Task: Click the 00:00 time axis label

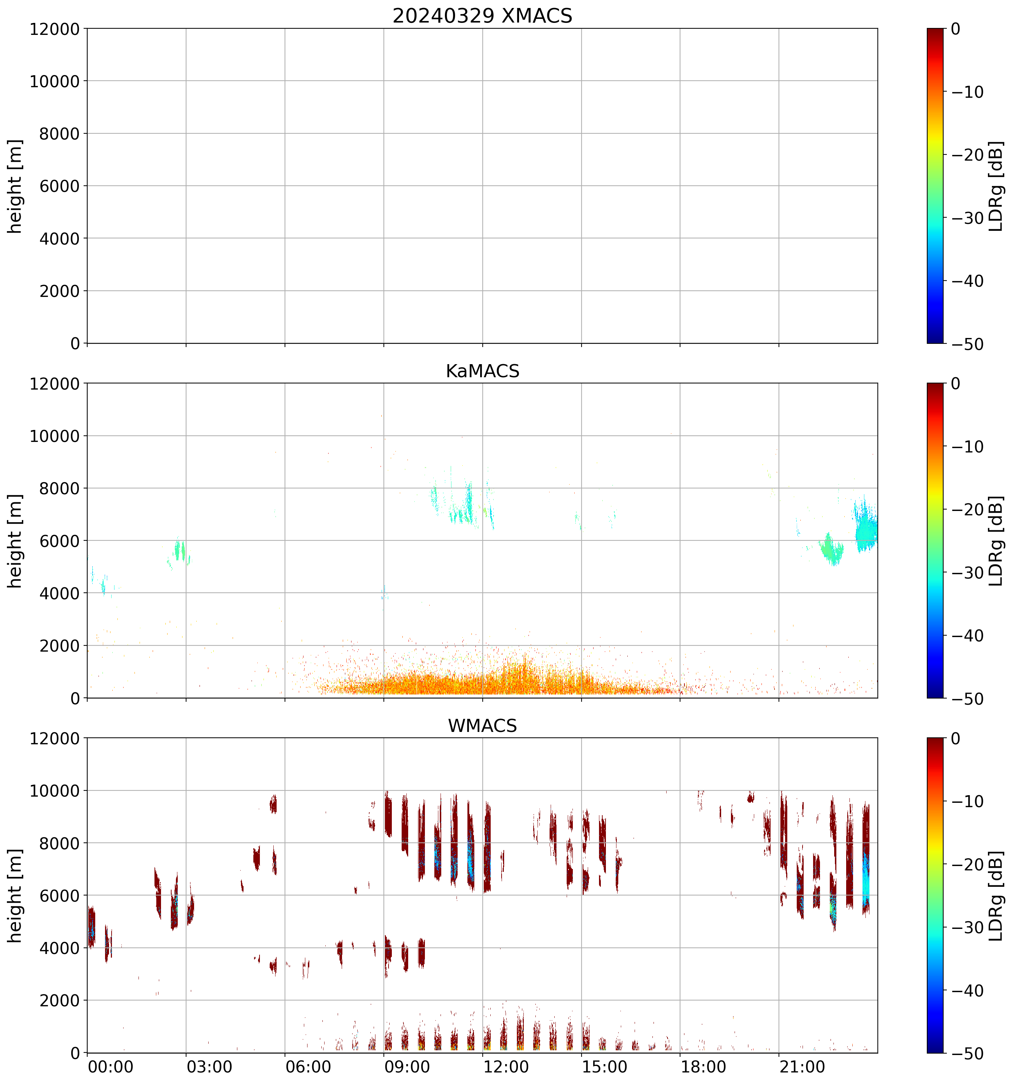Action: point(110,1067)
